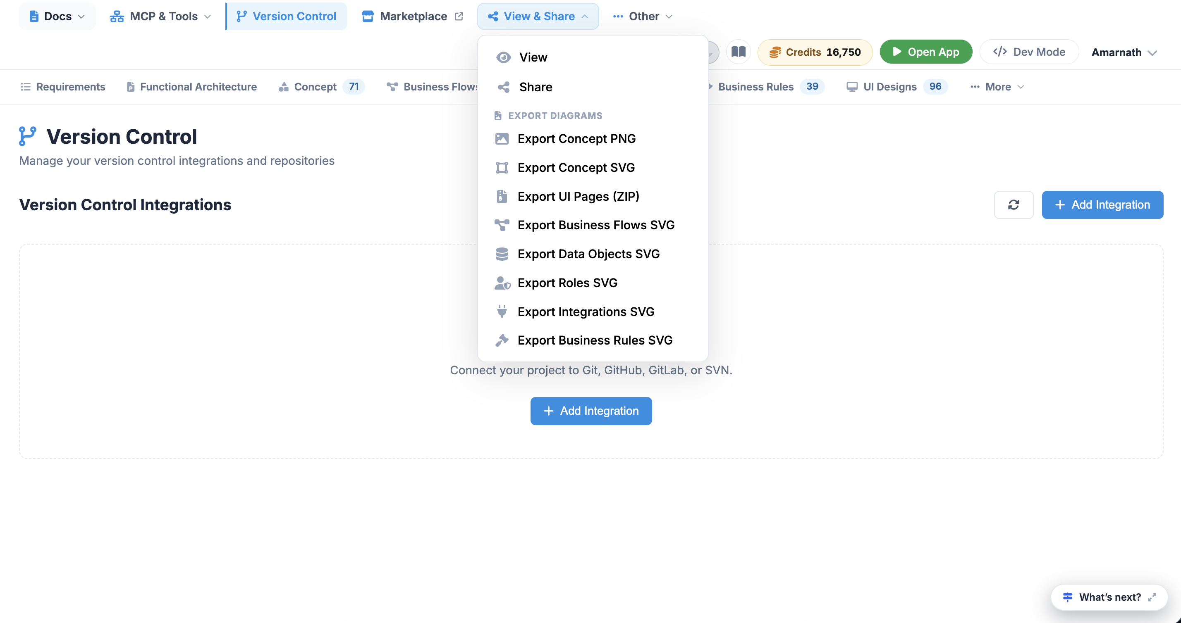The height and width of the screenshot is (623, 1181).
Task: Click the image icon for Export Concept PNG
Action: (502, 139)
